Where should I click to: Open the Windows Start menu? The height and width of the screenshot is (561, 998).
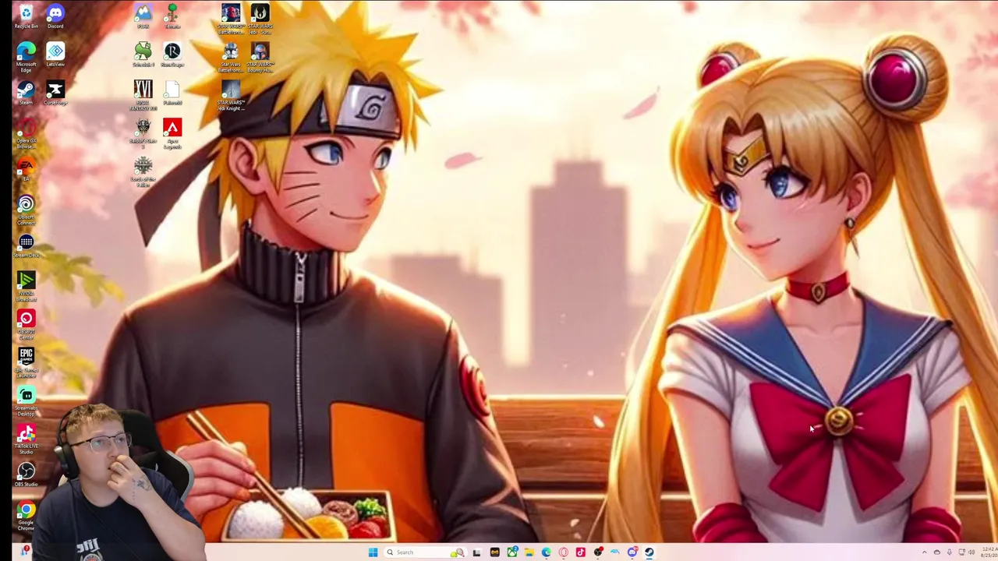tap(373, 552)
